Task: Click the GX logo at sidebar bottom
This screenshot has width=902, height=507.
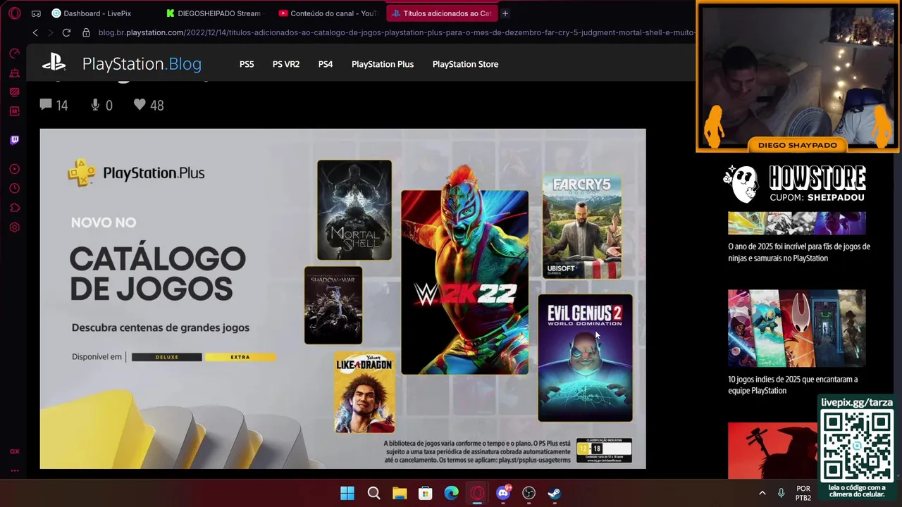Action: point(14,451)
